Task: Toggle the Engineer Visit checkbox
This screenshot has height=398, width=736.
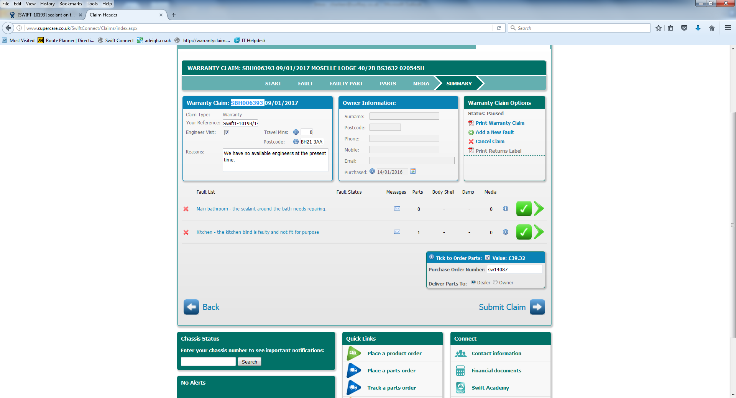Action: [227, 132]
